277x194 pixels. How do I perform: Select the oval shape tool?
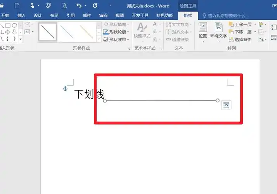(x=14, y=26)
